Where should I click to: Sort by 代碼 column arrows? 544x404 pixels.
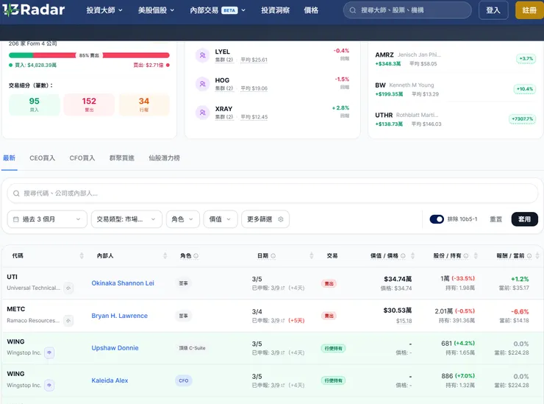pyautogui.click(x=82, y=255)
